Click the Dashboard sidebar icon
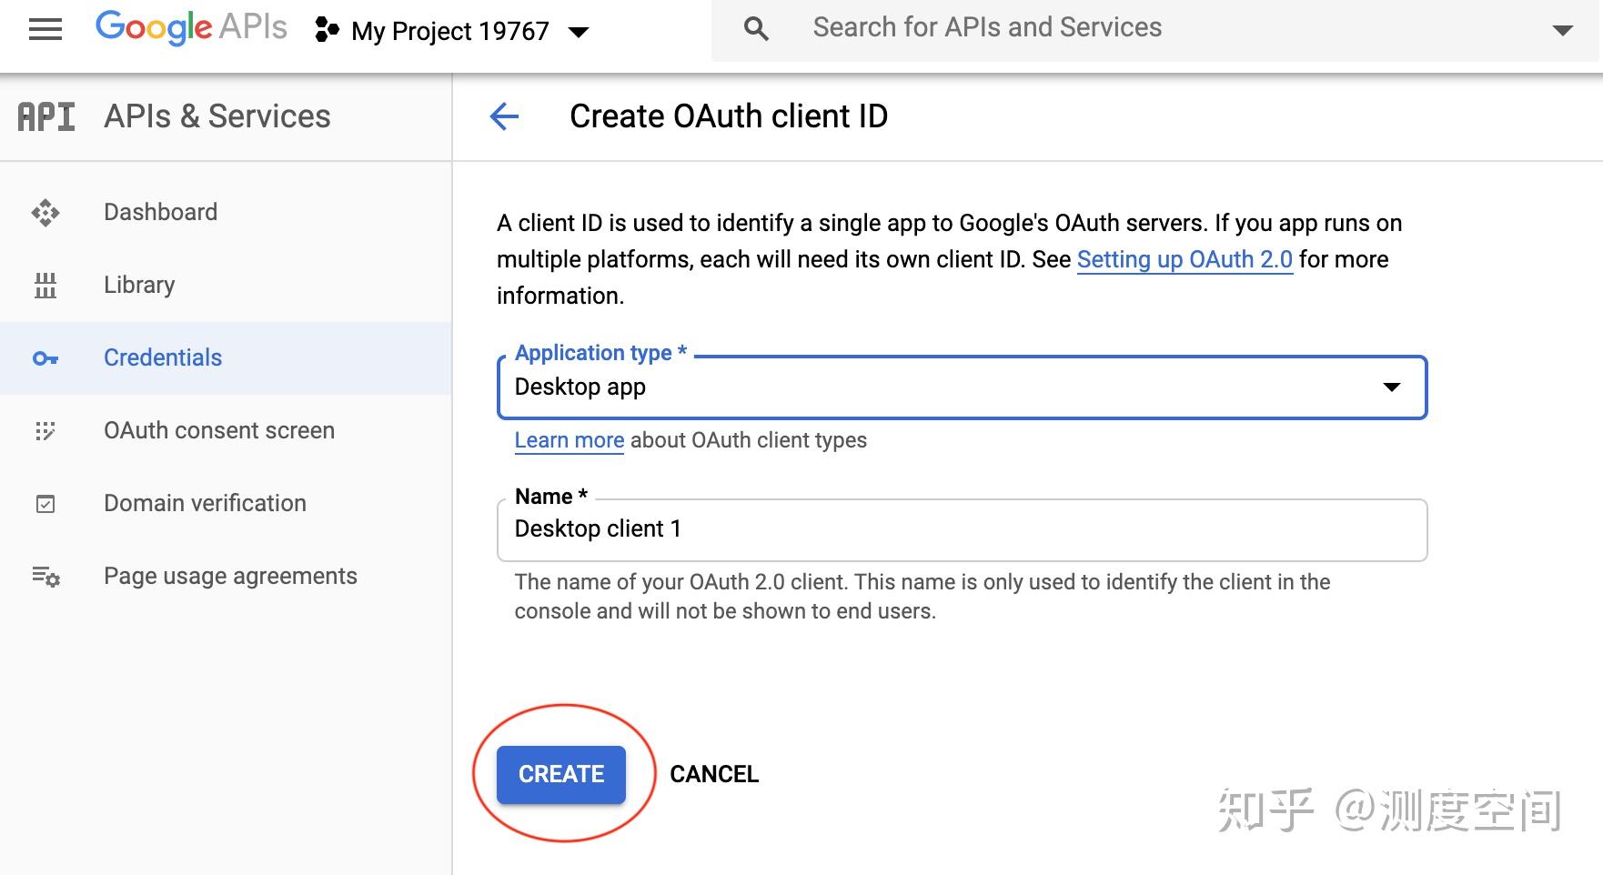The height and width of the screenshot is (875, 1603). pyautogui.click(x=45, y=213)
